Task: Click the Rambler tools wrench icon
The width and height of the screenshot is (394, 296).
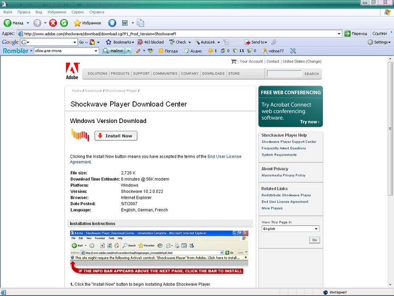Action: pos(293,51)
